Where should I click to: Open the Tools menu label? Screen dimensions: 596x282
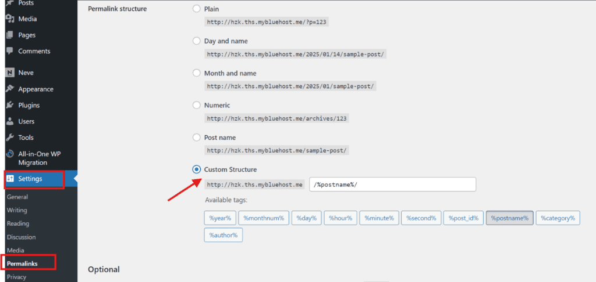pyautogui.click(x=26, y=138)
